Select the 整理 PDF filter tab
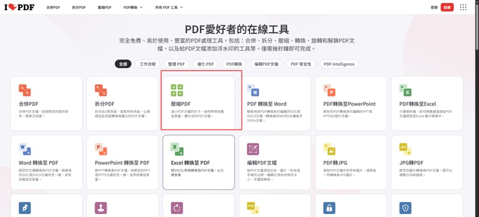479x217 pixels. (176, 64)
